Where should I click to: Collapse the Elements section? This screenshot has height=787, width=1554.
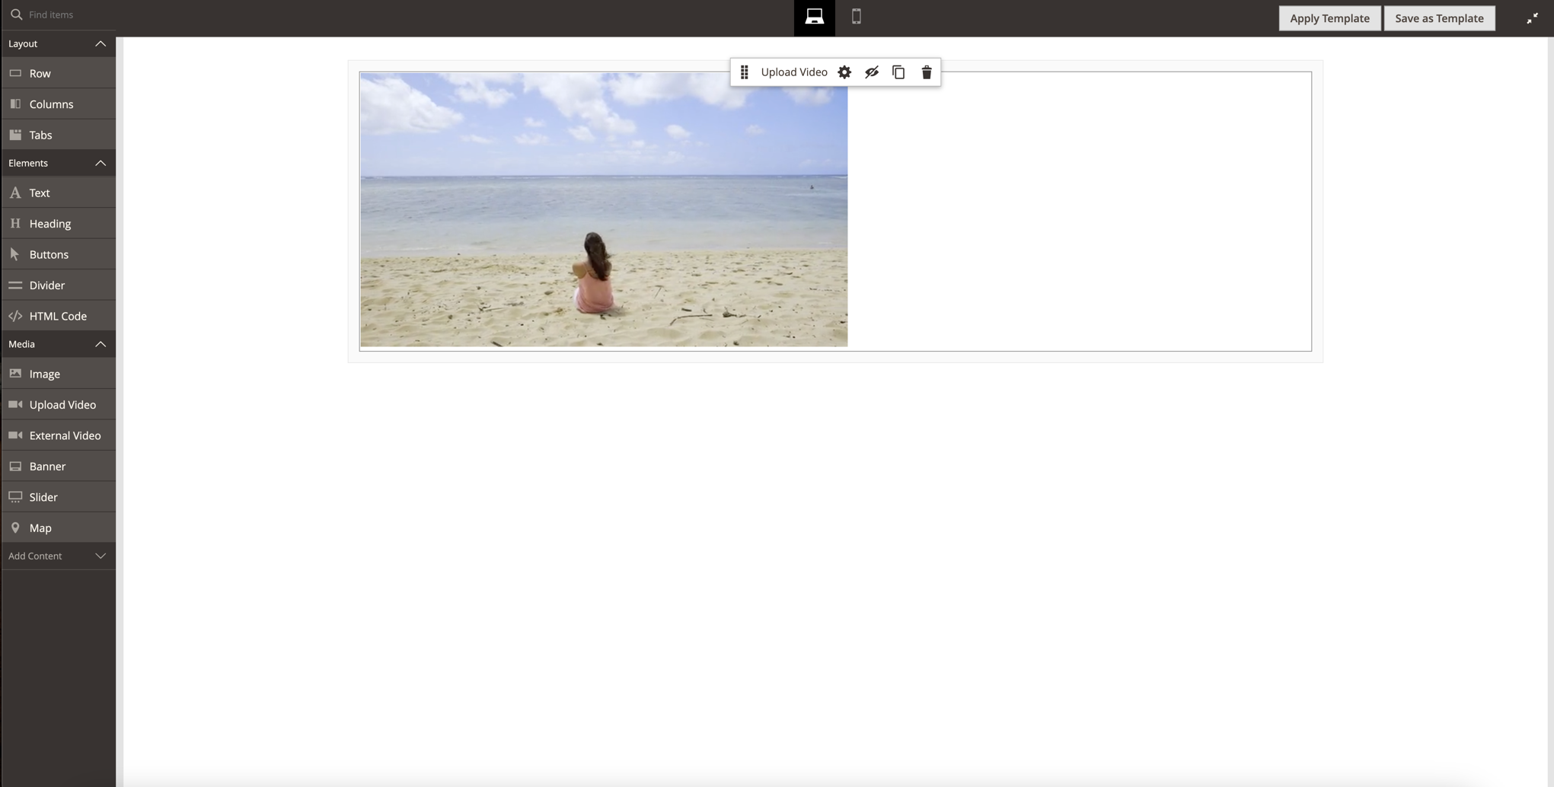[100, 163]
